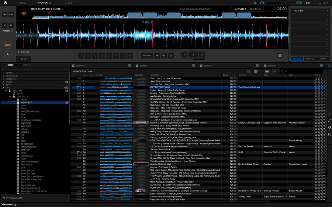Click the wireless link device icon
This screenshot has width=332, height=207.
click(66, 88)
